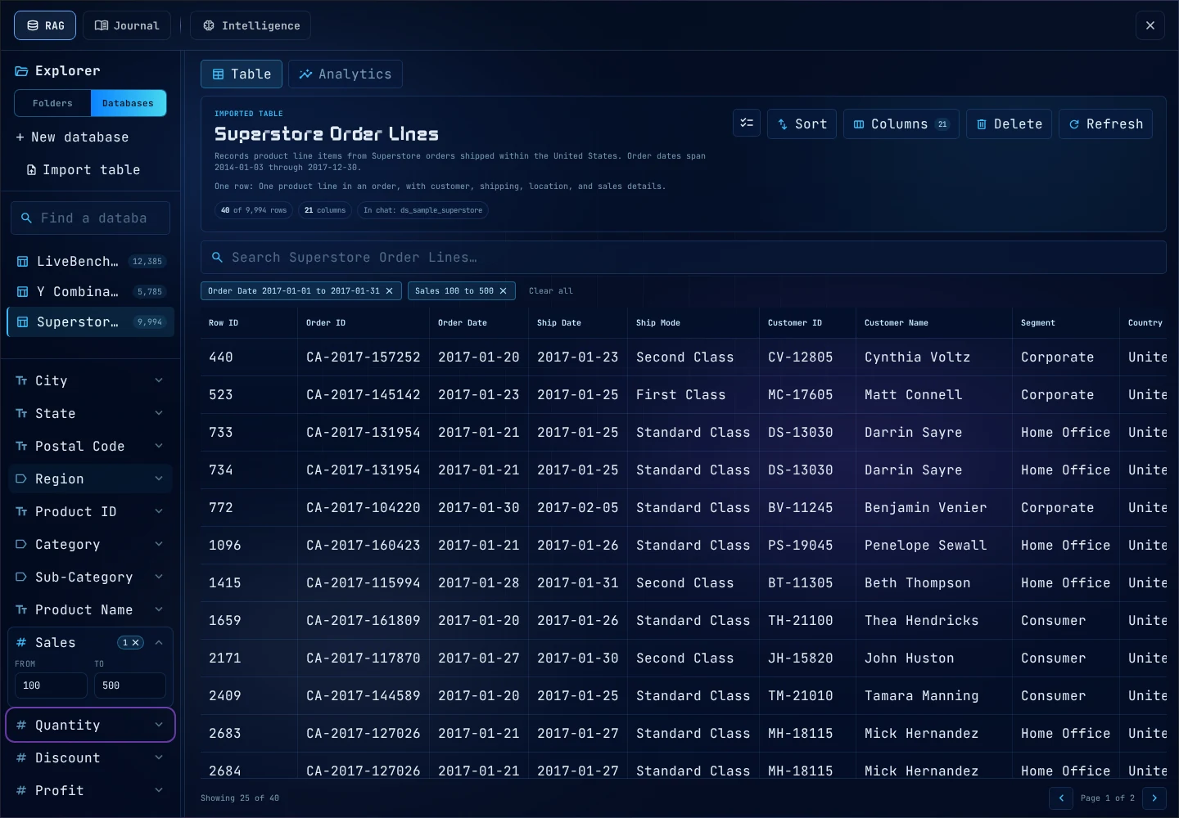Click the checklist select-rows icon button
1179x818 pixels.
(747, 123)
